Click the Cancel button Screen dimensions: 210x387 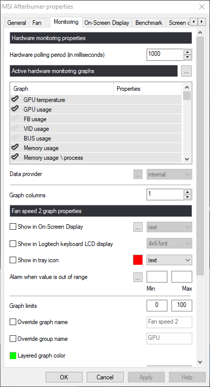pos(105,377)
